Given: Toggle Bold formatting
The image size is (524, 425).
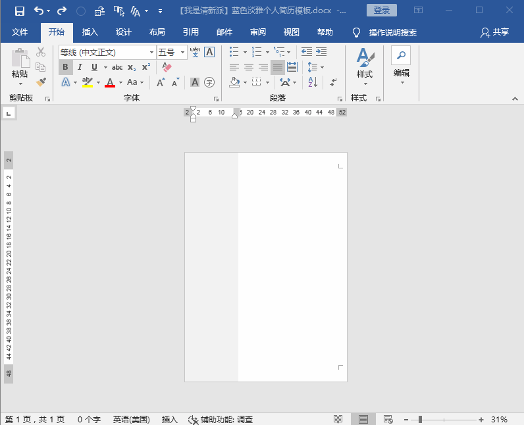Looking at the screenshot, I should [66, 67].
